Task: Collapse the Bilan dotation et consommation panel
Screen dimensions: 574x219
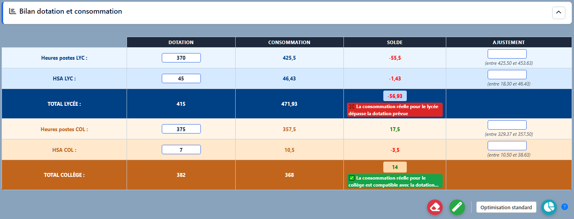Action: [558, 13]
